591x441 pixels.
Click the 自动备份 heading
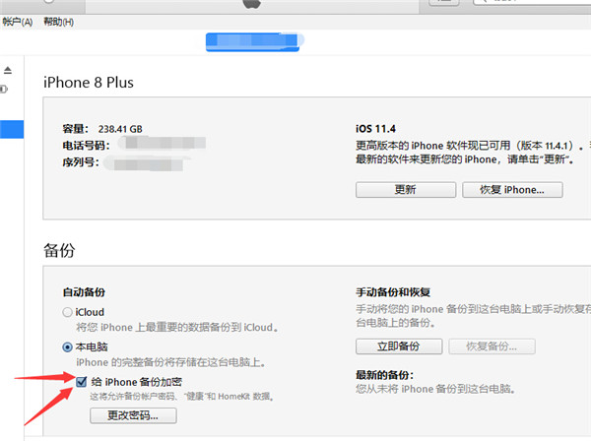click(84, 291)
